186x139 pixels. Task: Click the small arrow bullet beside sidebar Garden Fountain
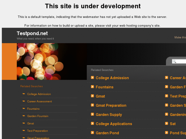tap(24, 116)
